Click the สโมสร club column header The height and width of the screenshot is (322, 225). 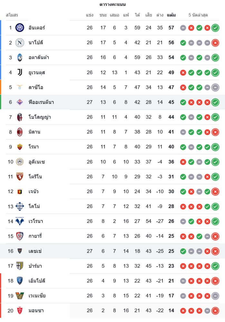pos(12,15)
